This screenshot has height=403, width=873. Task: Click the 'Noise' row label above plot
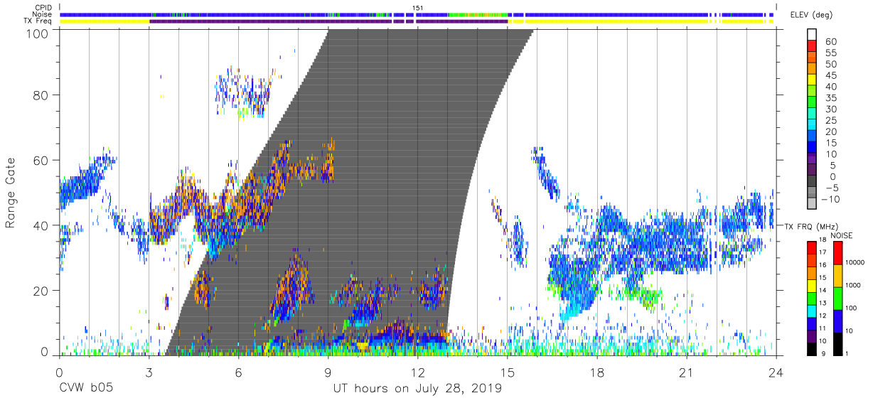tap(41, 15)
